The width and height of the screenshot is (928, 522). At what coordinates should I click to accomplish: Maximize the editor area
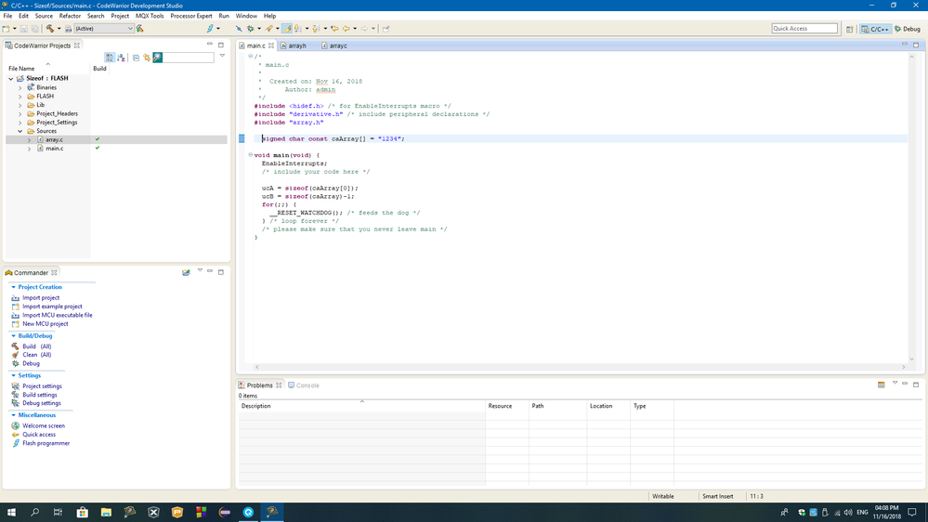[916, 45]
